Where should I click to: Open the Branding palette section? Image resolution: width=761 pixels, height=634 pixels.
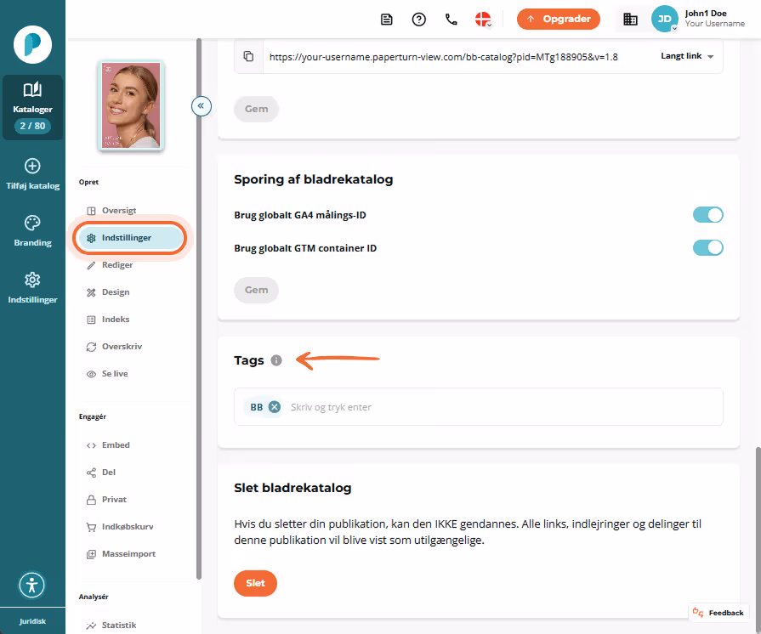tap(32, 231)
